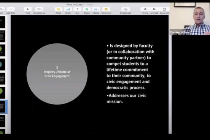Open the Media insert menu
210x140 pixels.
(96, 9)
